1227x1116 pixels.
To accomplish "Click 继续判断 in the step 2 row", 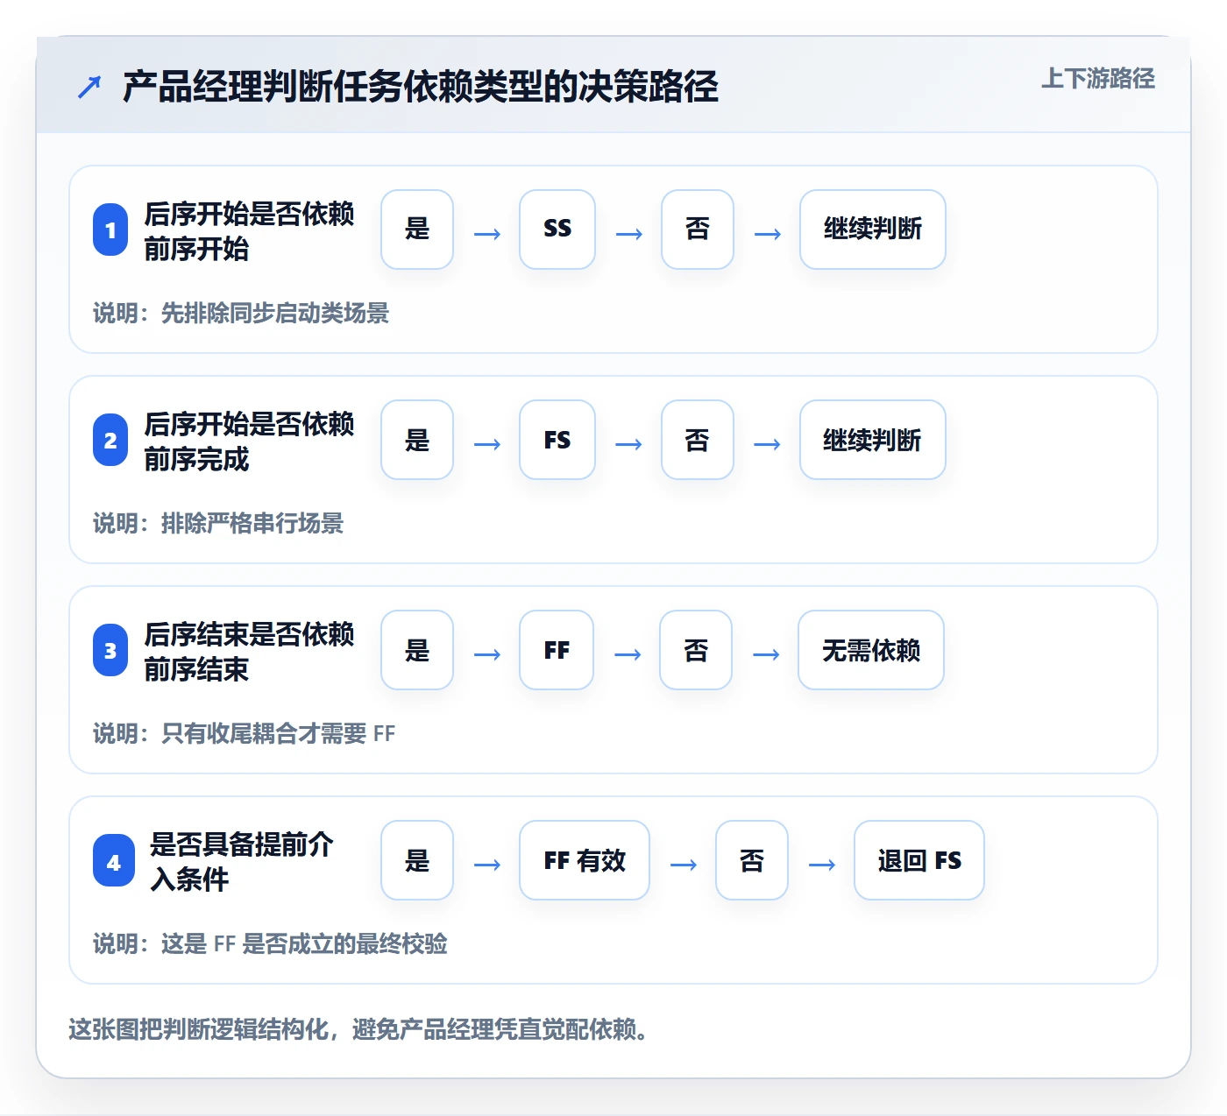I will pos(873,440).
